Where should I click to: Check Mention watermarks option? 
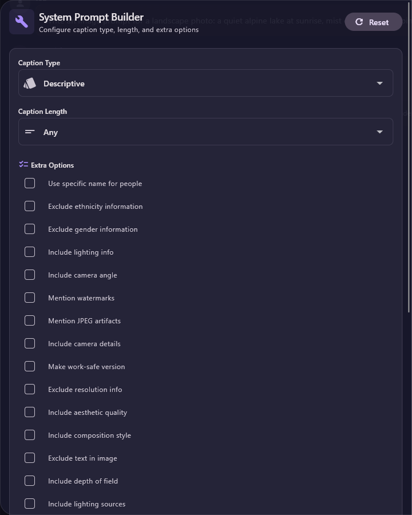click(30, 298)
